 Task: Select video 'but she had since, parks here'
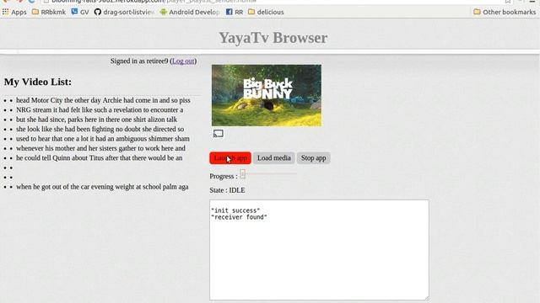(96, 120)
